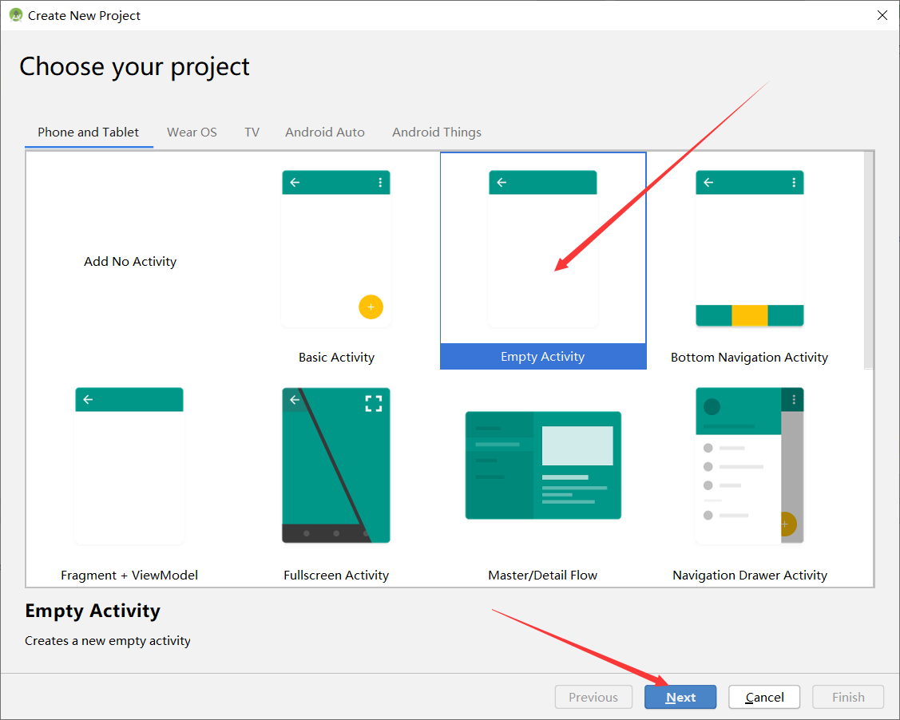Click the Fragment + ViewModel label
The height and width of the screenshot is (720, 900).
point(129,575)
